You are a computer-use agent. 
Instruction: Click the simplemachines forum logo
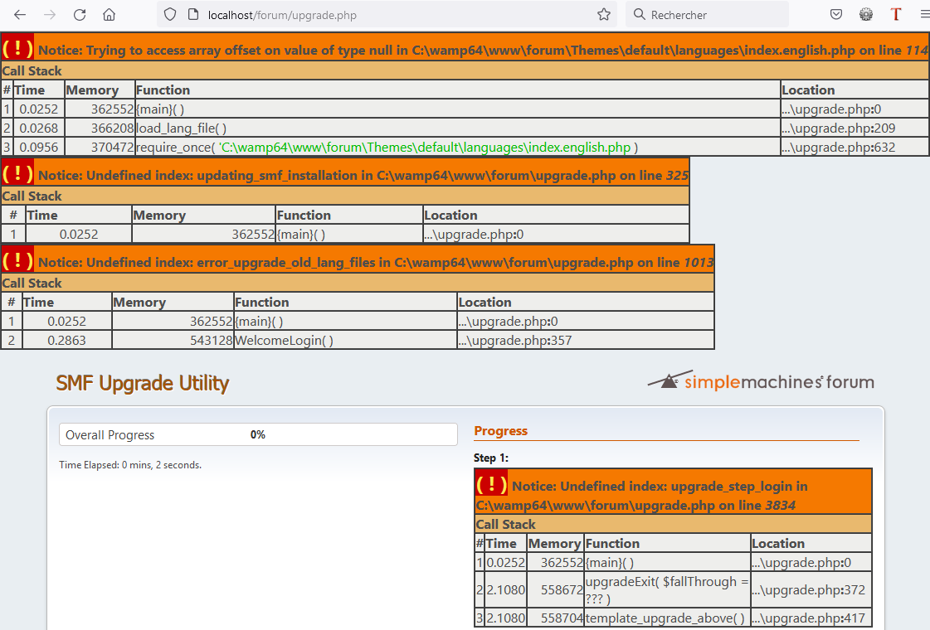click(x=761, y=381)
